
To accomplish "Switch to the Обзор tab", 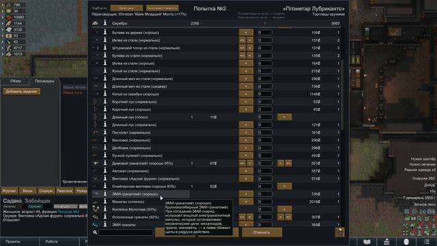I will pos(16,81).
